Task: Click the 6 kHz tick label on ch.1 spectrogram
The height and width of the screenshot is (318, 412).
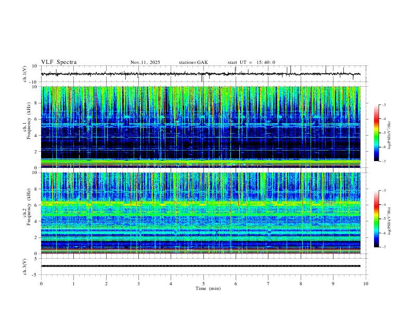Action: click(x=36, y=119)
